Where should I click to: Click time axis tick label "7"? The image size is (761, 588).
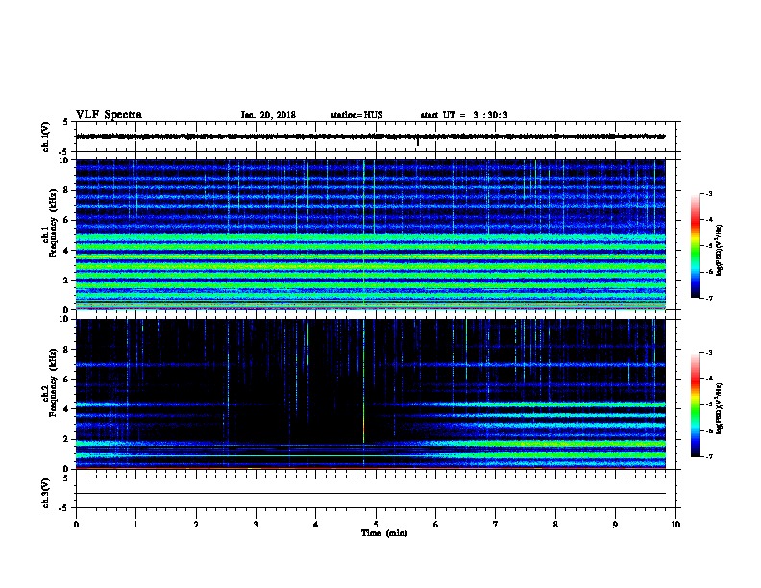point(496,525)
